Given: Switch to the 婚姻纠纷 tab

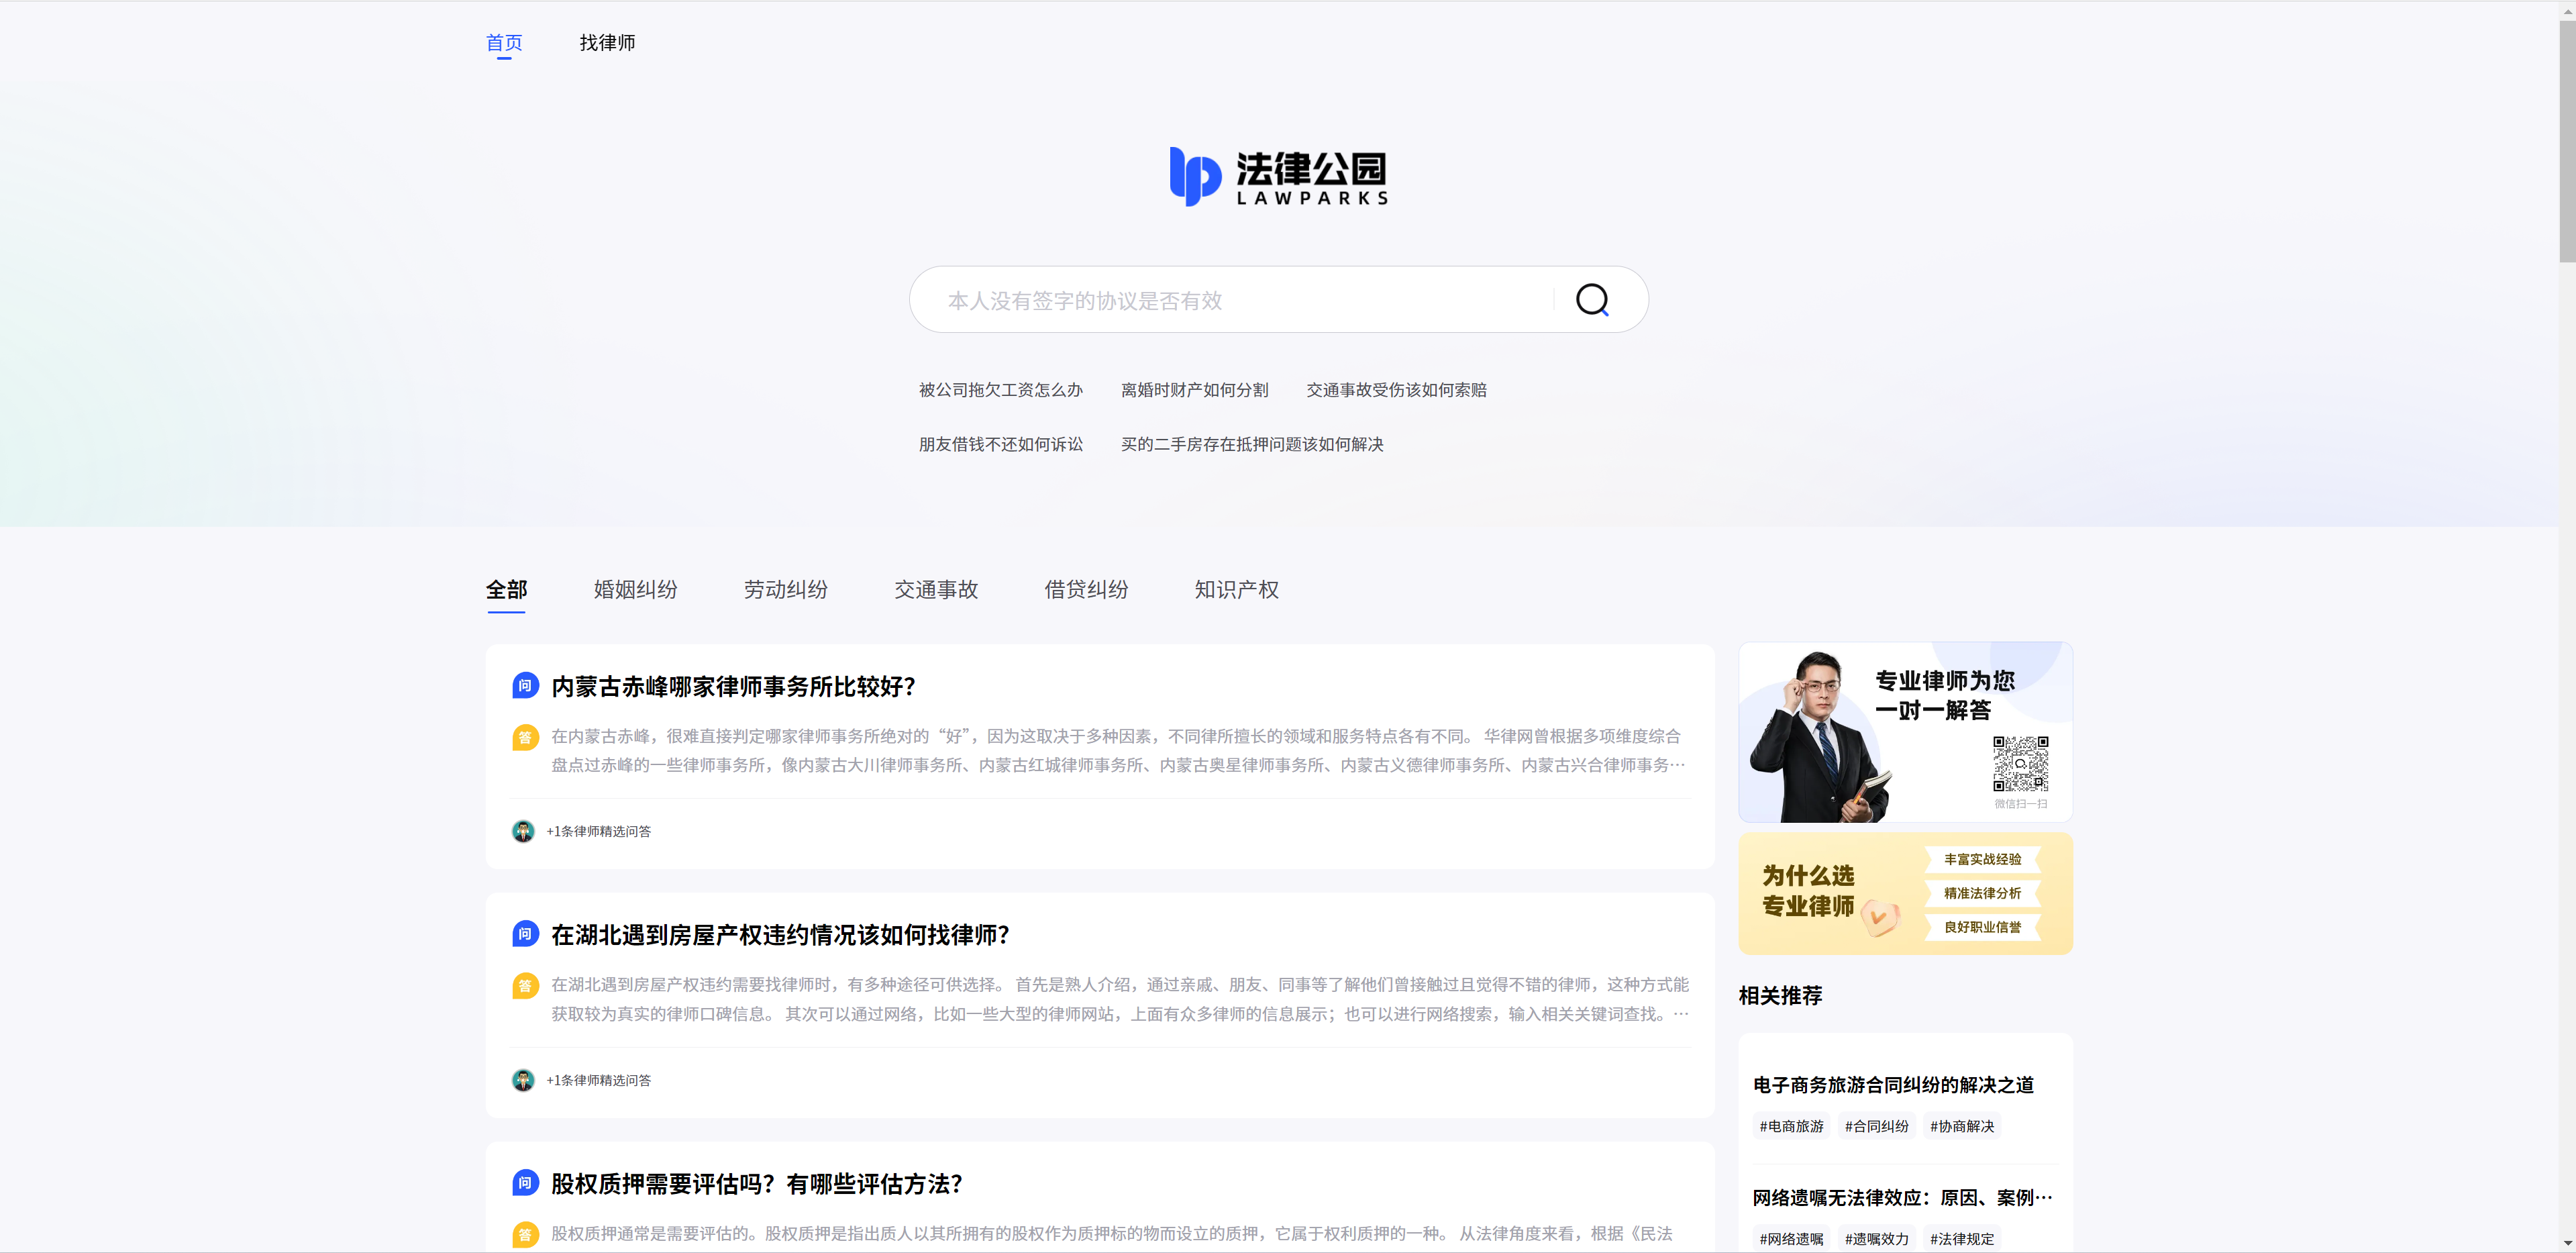Looking at the screenshot, I should coord(635,590).
